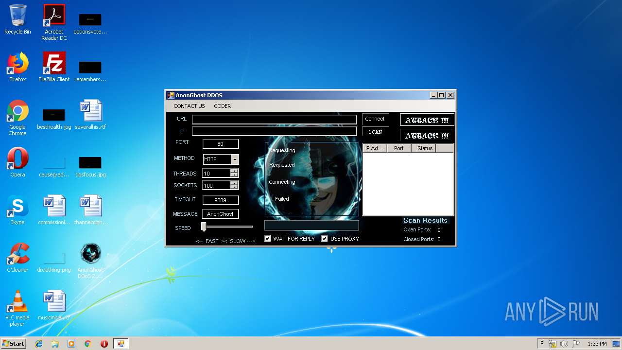
Task: Select severalhis.rtf document on desktop
Action: [x=90, y=115]
